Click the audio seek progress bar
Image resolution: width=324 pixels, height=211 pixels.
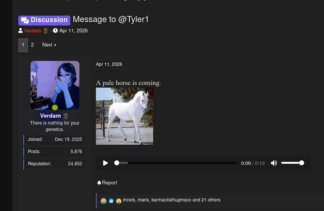pos(176,163)
